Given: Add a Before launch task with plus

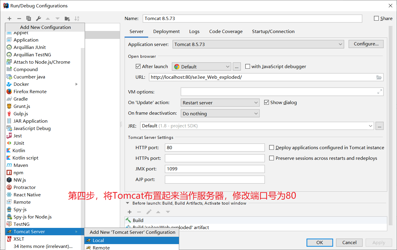Looking at the screenshot, I should click(x=129, y=212).
